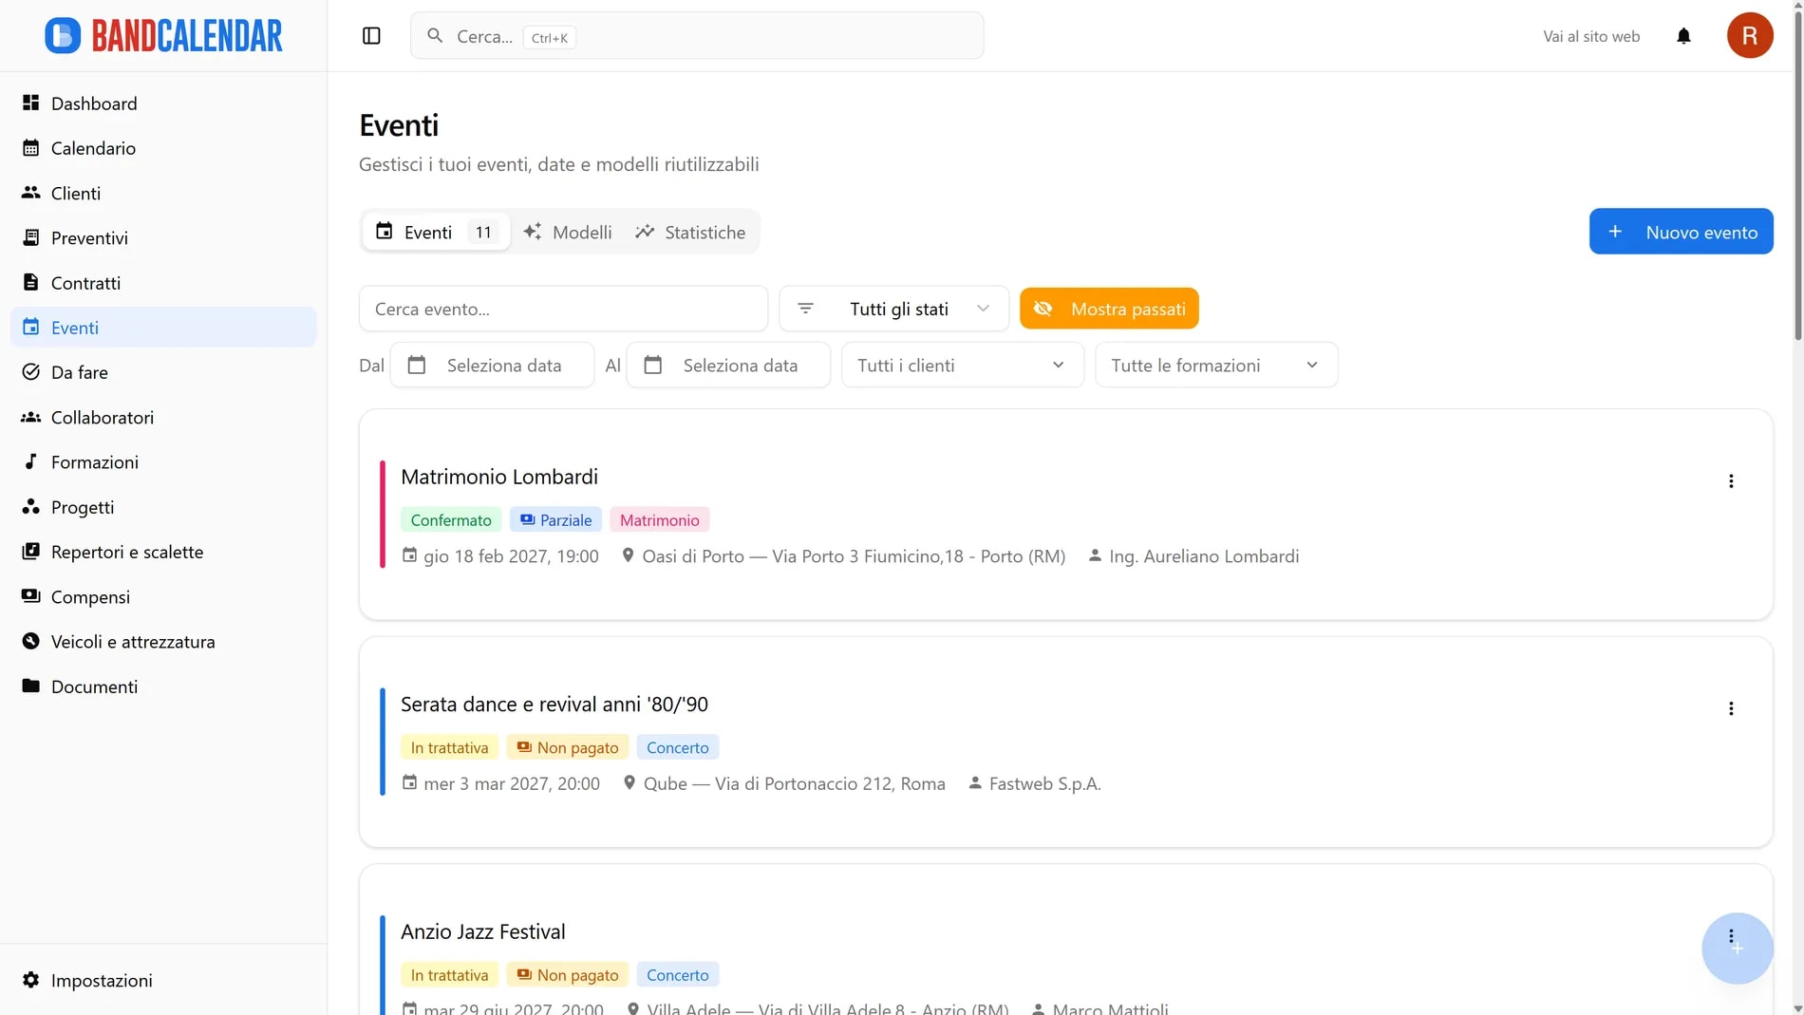Open Progetti in the sidebar
1804x1015 pixels.
[x=163, y=507]
